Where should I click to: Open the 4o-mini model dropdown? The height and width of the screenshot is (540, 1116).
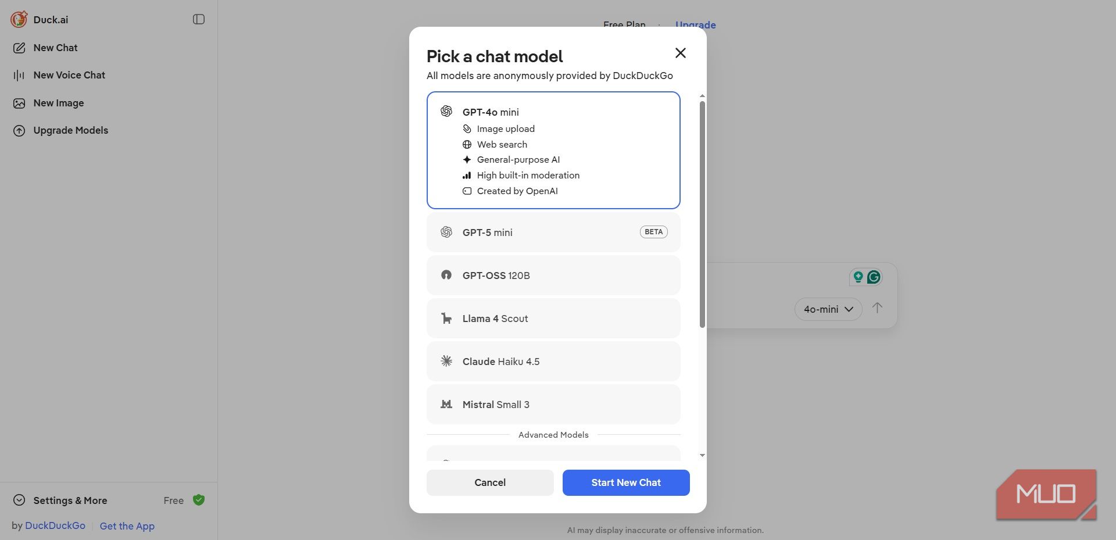828,309
